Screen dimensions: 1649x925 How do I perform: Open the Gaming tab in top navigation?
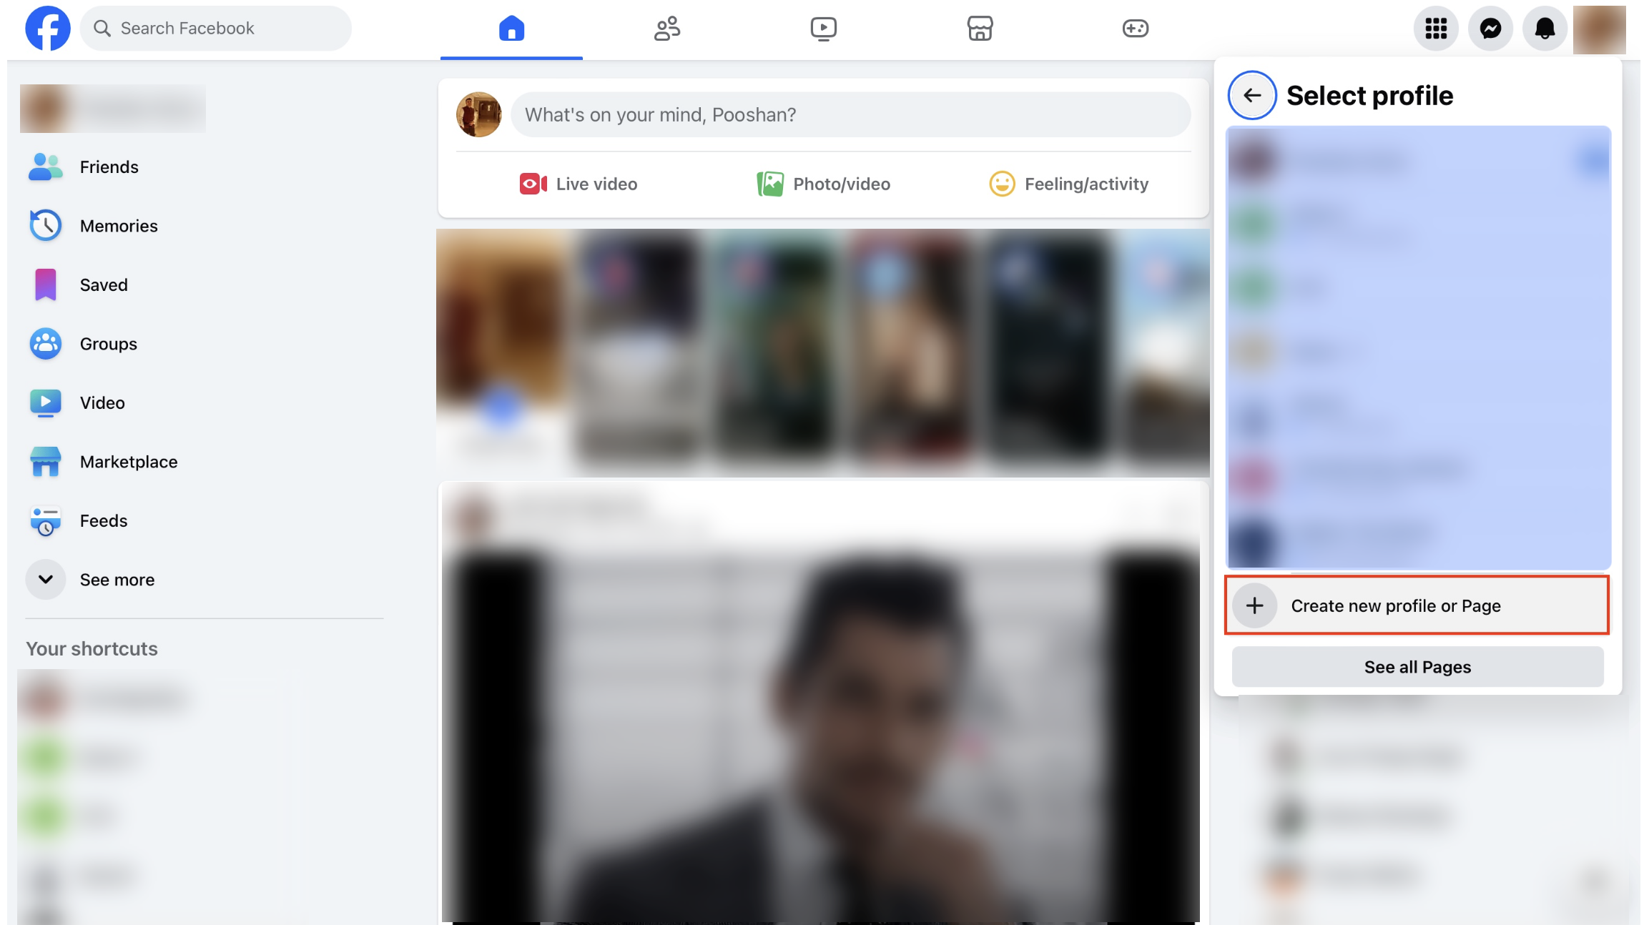(1136, 29)
